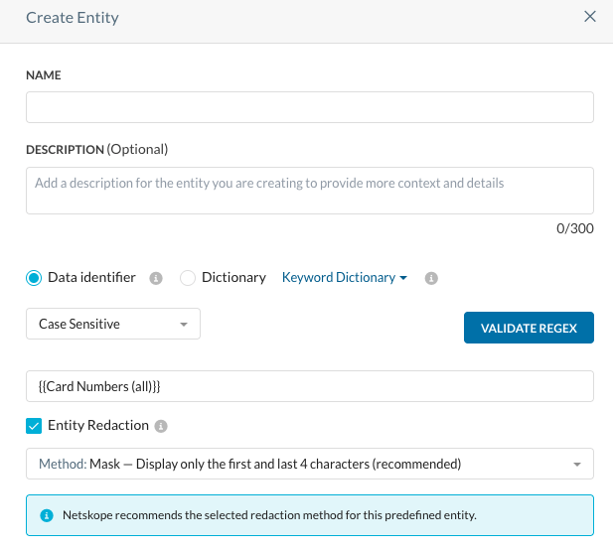The width and height of the screenshot is (613, 549).
Task: Click the DESCRIPTION (Optional) label
Action: (x=97, y=149)
